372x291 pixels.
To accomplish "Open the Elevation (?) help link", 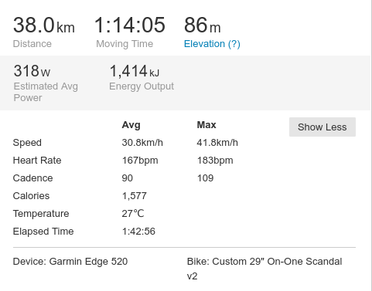I will click(212, 44).
